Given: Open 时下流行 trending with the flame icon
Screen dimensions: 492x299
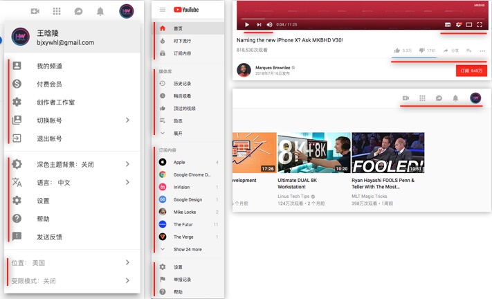Looking at the screenshot, I should tap(189, 41).
